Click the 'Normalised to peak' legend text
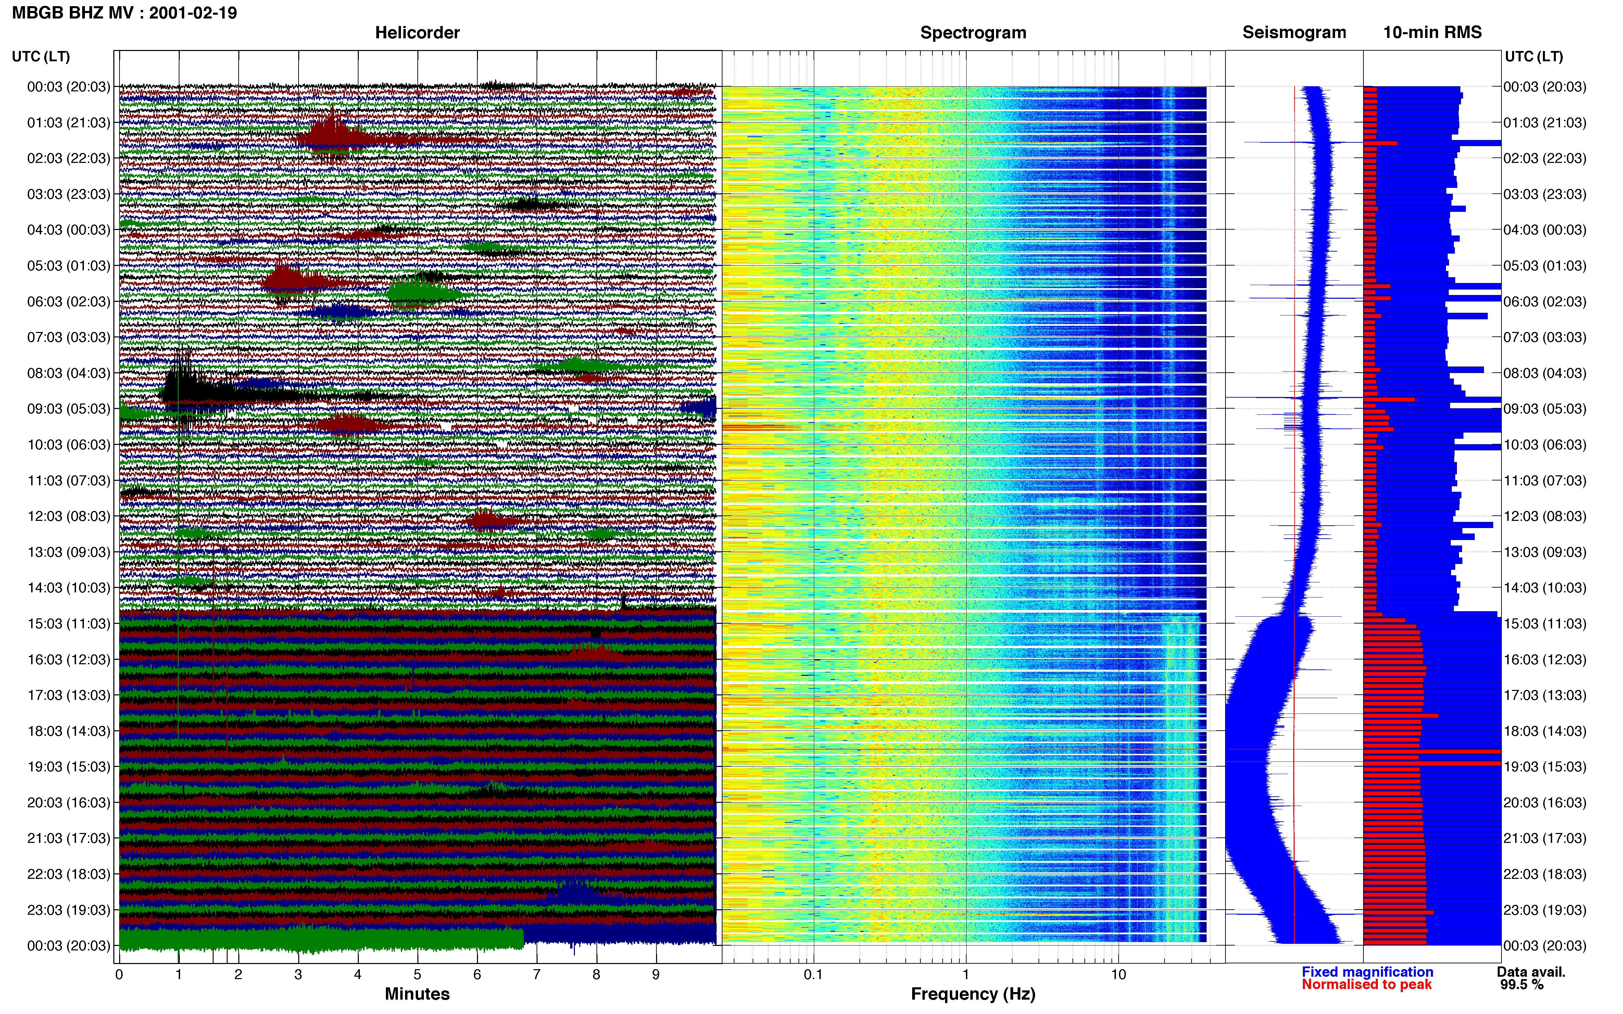This screenshot has width=1623, height=1014. (1367, 985)
